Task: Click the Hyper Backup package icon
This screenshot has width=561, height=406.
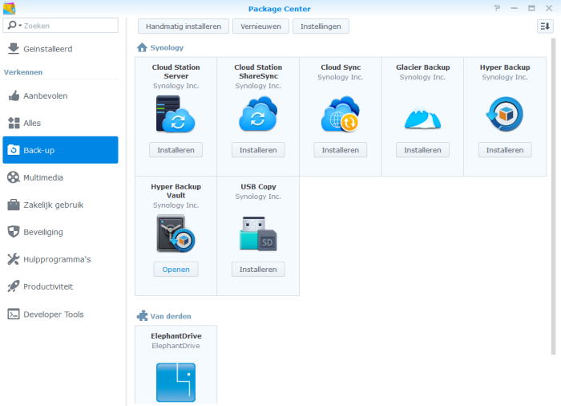Action: pos(505,114)
